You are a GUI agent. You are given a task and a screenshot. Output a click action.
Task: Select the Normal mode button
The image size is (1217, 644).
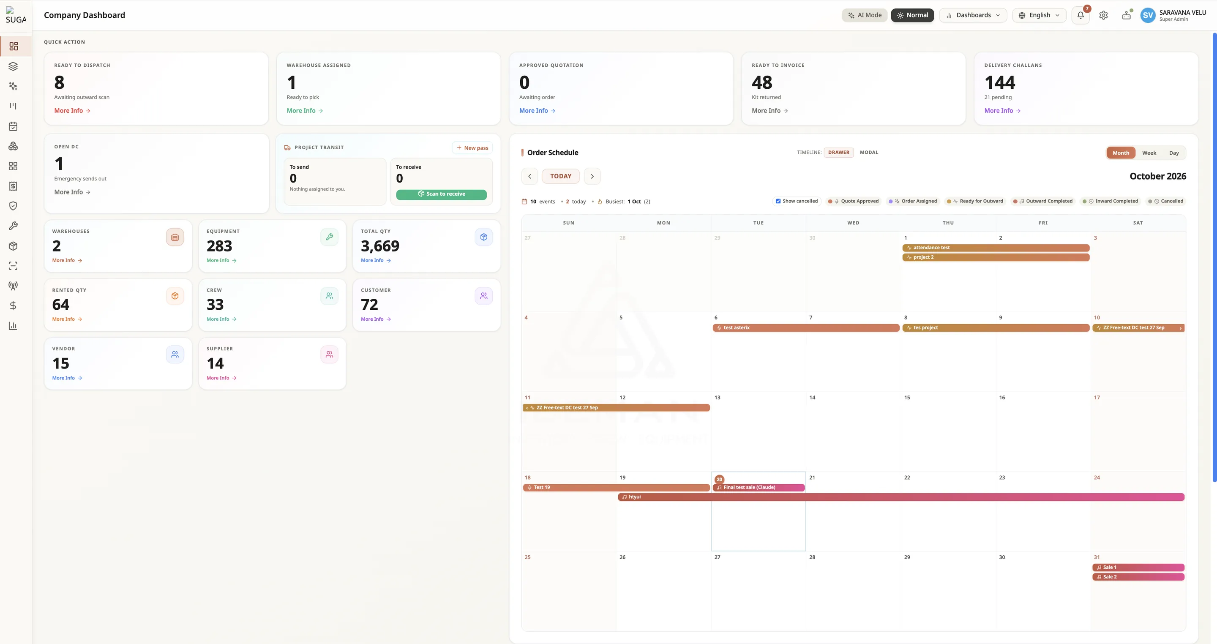(912, 15)
